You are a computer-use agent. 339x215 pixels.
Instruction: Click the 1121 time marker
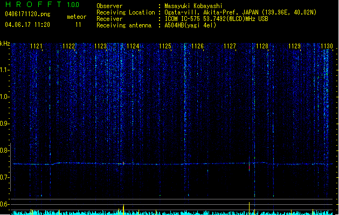point(36,46)
